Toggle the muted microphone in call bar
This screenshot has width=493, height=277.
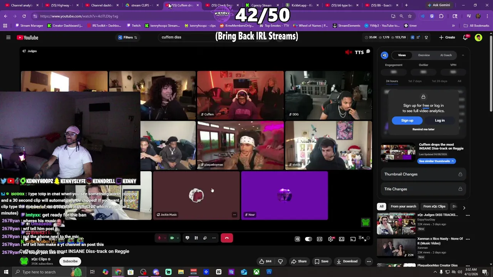coord(159,238)
